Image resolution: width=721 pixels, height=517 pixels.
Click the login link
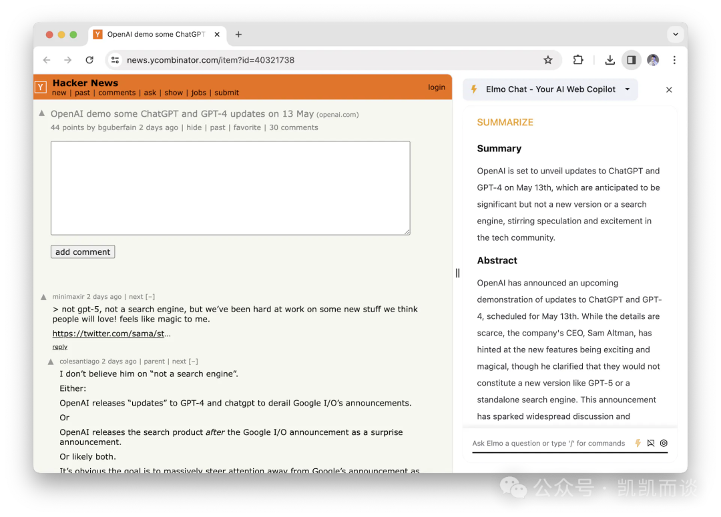[x=437, y=87]
